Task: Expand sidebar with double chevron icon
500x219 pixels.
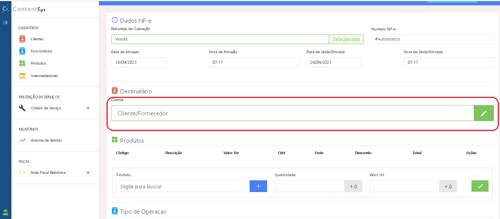Action: pos(5,23)
